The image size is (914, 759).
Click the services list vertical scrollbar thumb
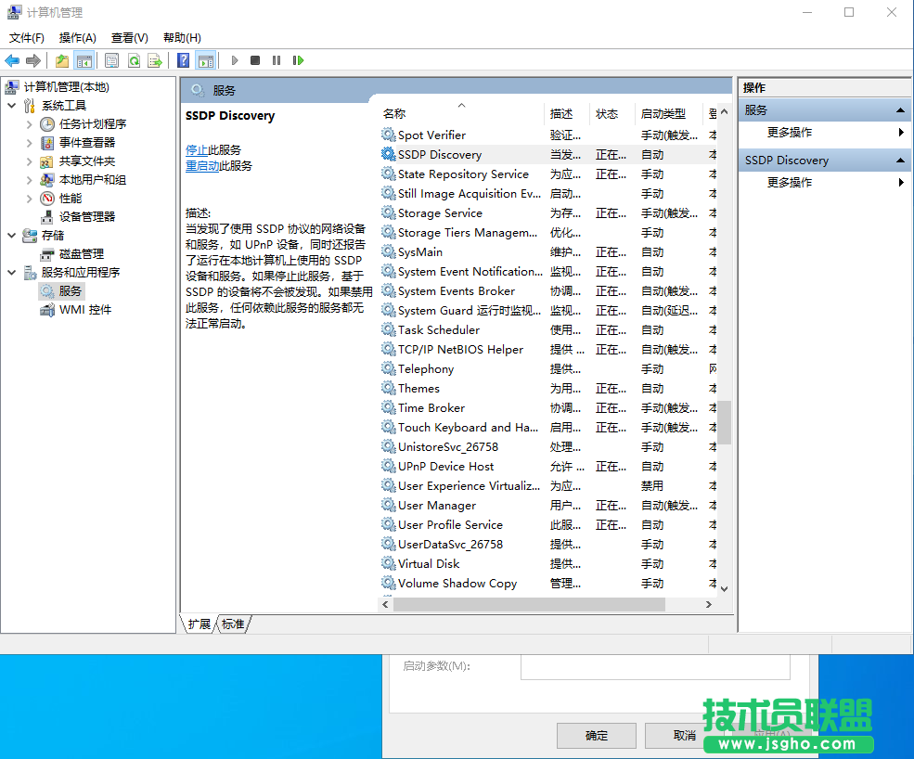(x=724, y=422)
